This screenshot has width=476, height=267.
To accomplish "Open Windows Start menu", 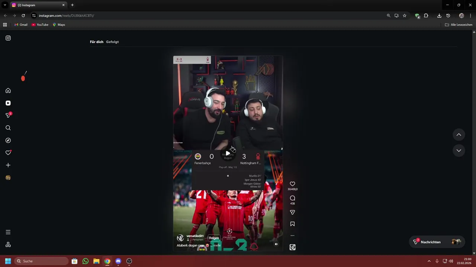I will (8, 261).
